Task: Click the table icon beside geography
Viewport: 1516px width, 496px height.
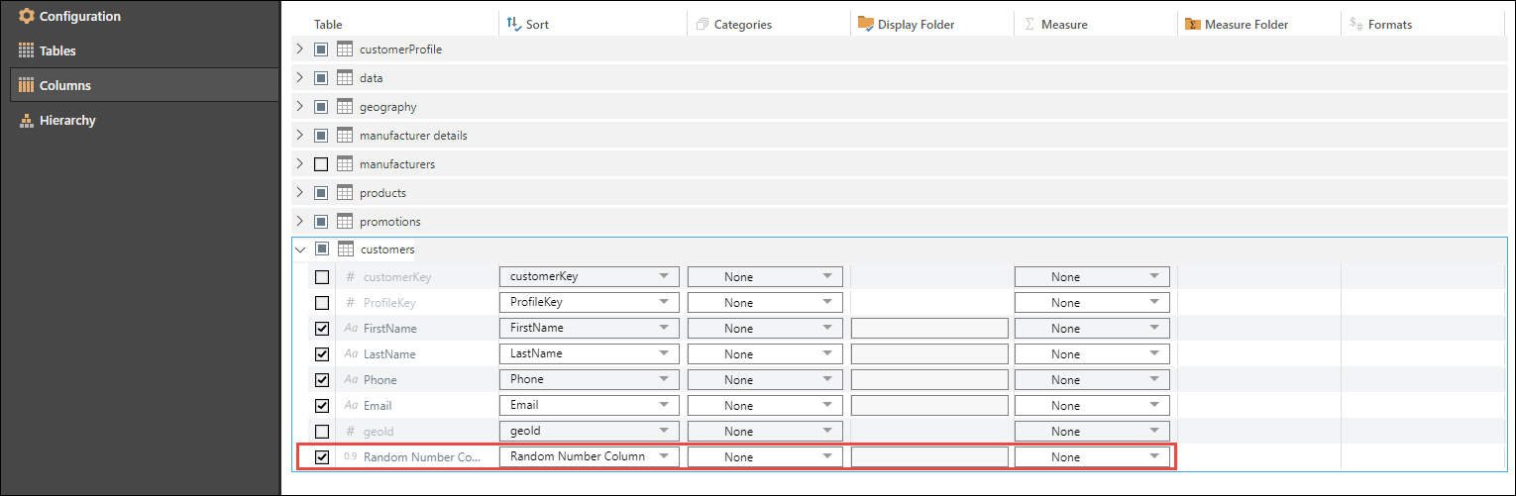Action: 345,107
